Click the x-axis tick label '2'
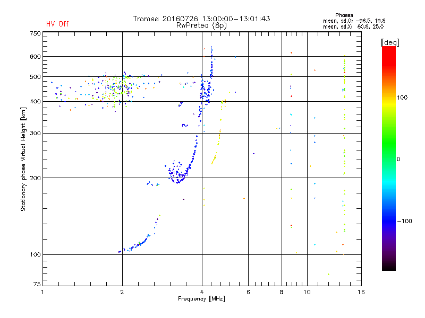Viewport: 425px width, 318px height. tap(122, 292)
